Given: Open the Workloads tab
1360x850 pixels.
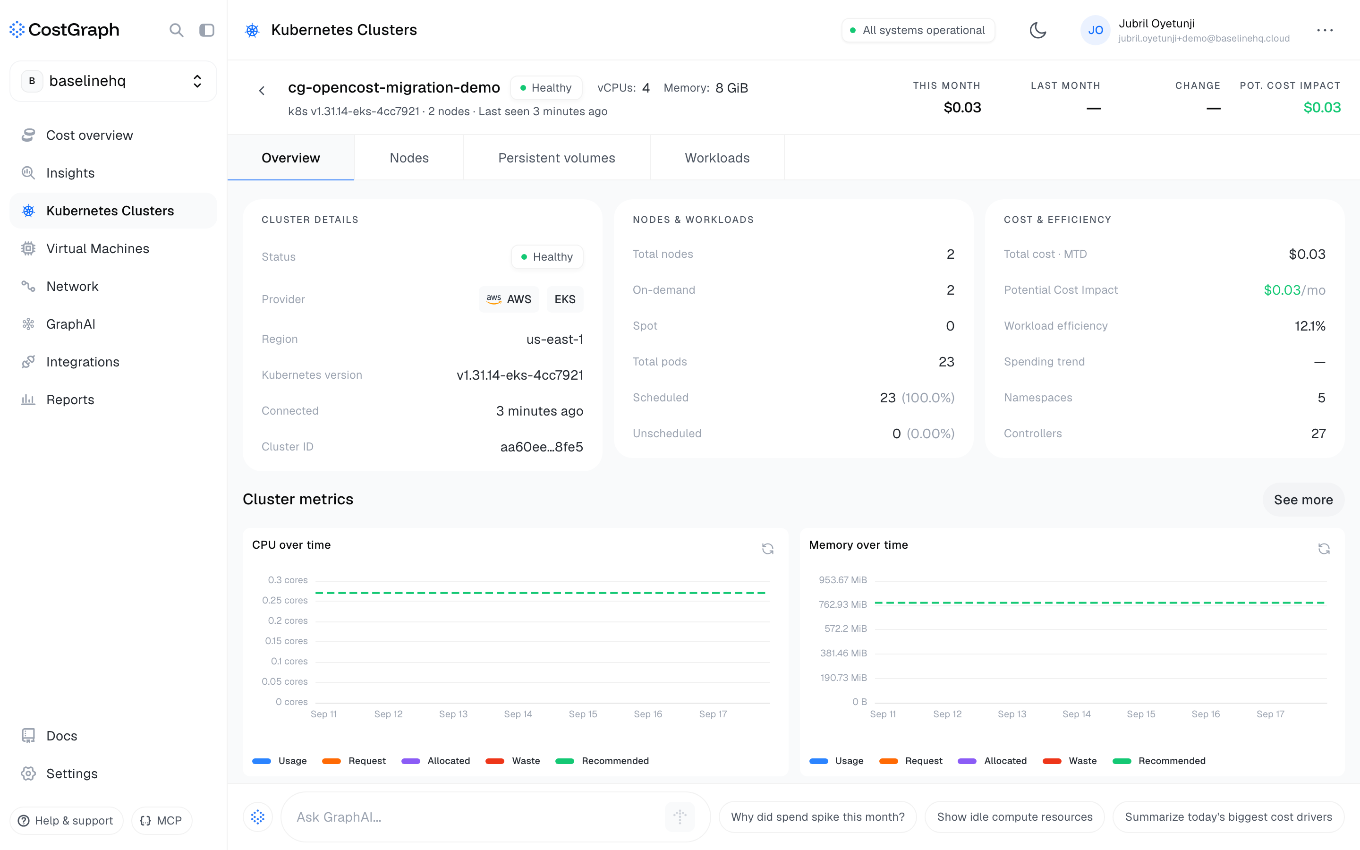Looking at the screenshot, I should tap(717, 157).
